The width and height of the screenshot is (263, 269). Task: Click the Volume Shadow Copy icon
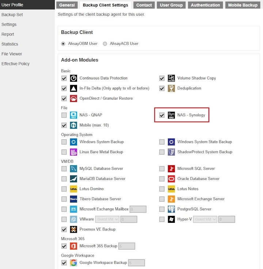click(171, 78)
